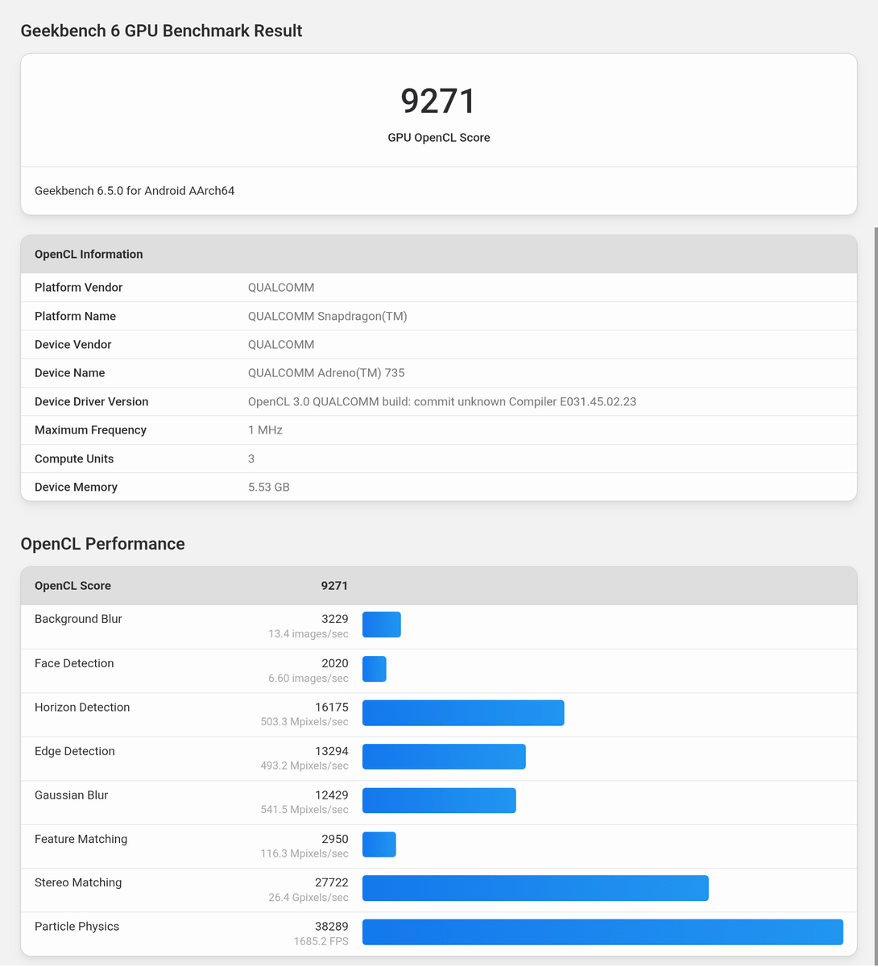Image resolution: width=878 pixels, height=967 pixels.
Task: Click the GPU OpenCL Score label
Action: click(439, 138)
